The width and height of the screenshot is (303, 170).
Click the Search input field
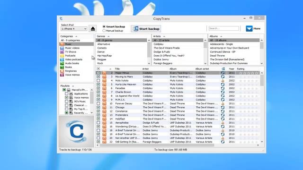point(224,28)
